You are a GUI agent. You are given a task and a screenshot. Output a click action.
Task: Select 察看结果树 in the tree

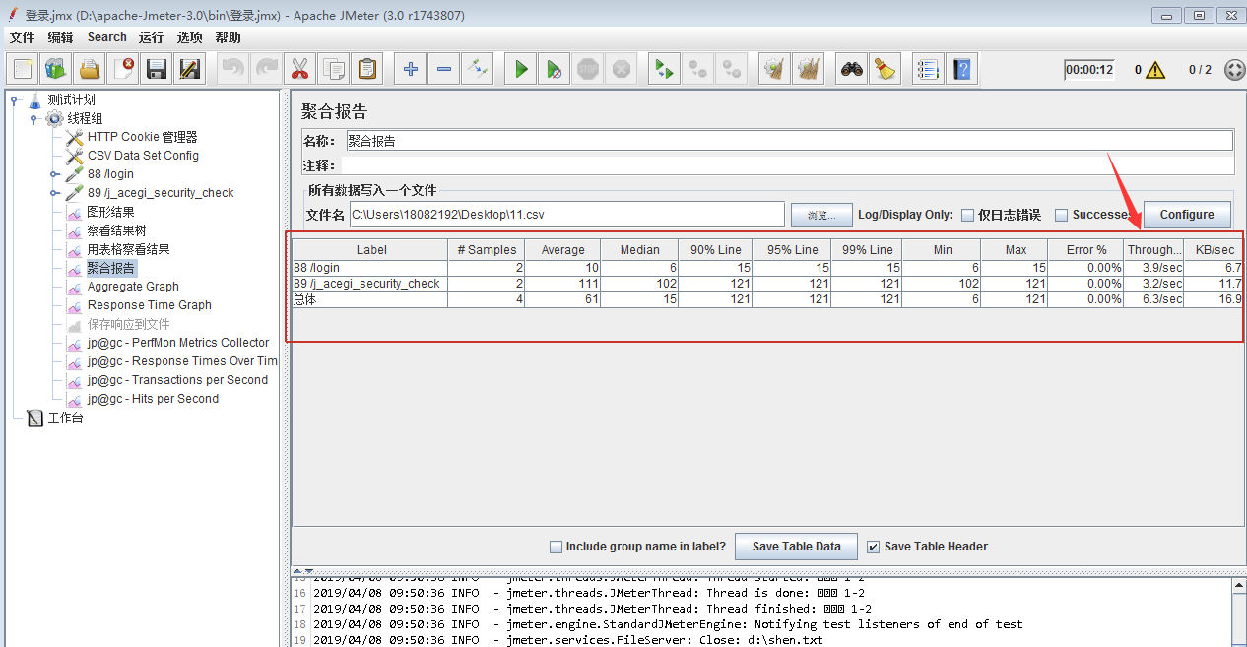point(117,230)
